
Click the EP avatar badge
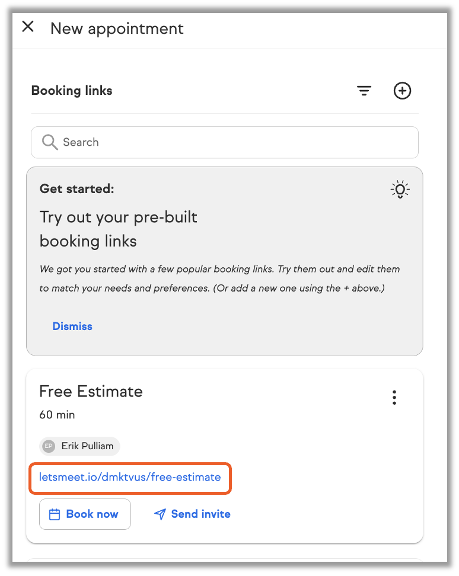pos(49,446)
